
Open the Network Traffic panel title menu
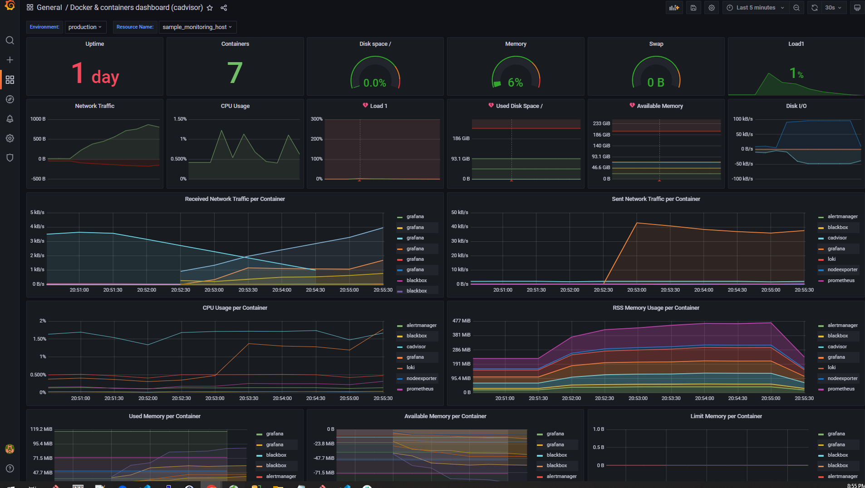(94, 106)
